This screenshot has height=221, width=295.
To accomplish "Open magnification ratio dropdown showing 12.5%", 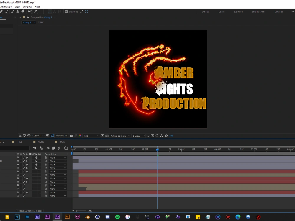I will (x=38, y=136).
